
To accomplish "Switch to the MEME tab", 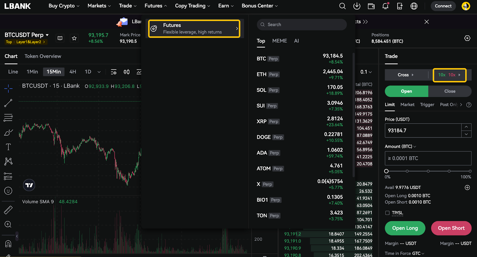I will [280, 41].
